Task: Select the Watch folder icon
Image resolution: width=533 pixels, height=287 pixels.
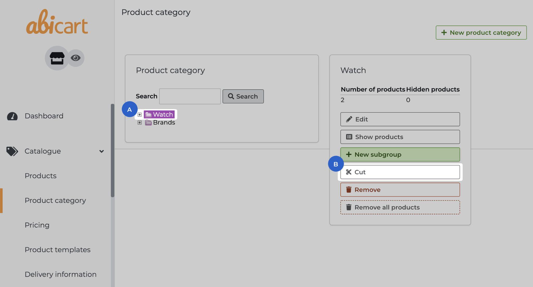Action: pyautogui.click(x=148, y=115)
